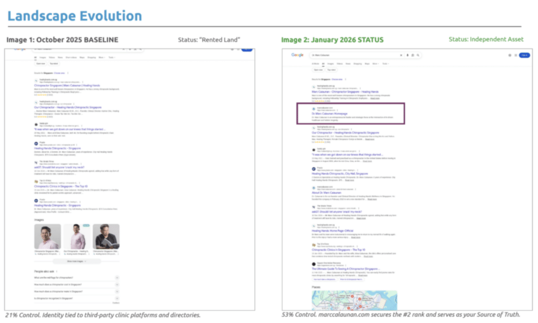Open 'askST: Should I let anyone crack my neck?' October result
The height and width of the screenshot is (323, 538).
pyautogui.click(x=59, y=168)
